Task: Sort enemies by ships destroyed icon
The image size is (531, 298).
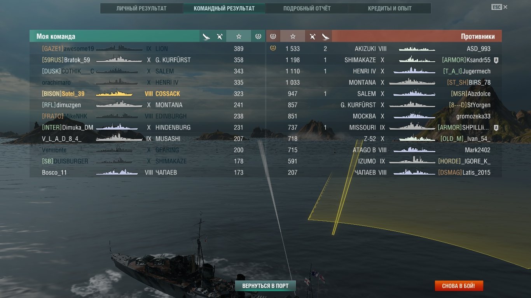Action: click(325, 36)
